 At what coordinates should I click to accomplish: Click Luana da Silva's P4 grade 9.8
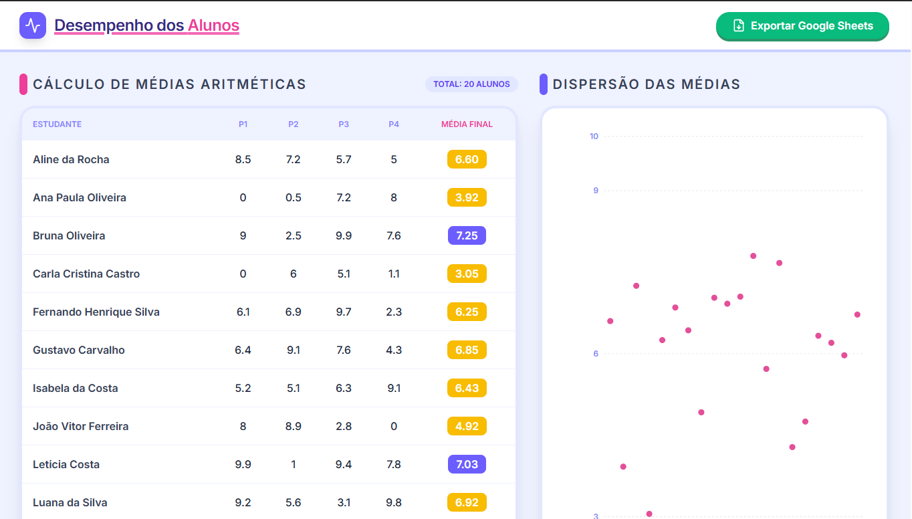[394, 502]
